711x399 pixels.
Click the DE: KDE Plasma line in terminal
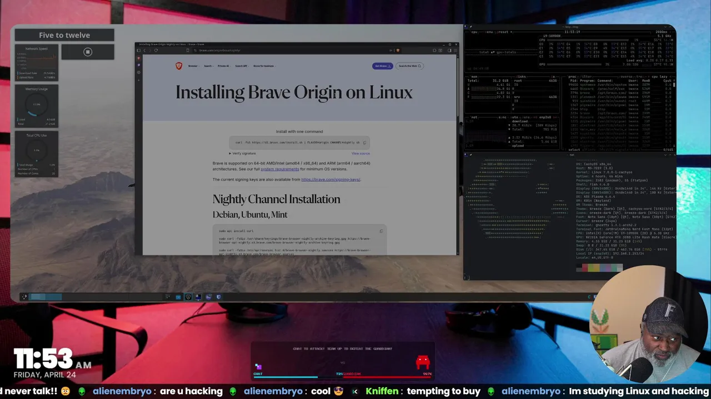coord(595,197)
